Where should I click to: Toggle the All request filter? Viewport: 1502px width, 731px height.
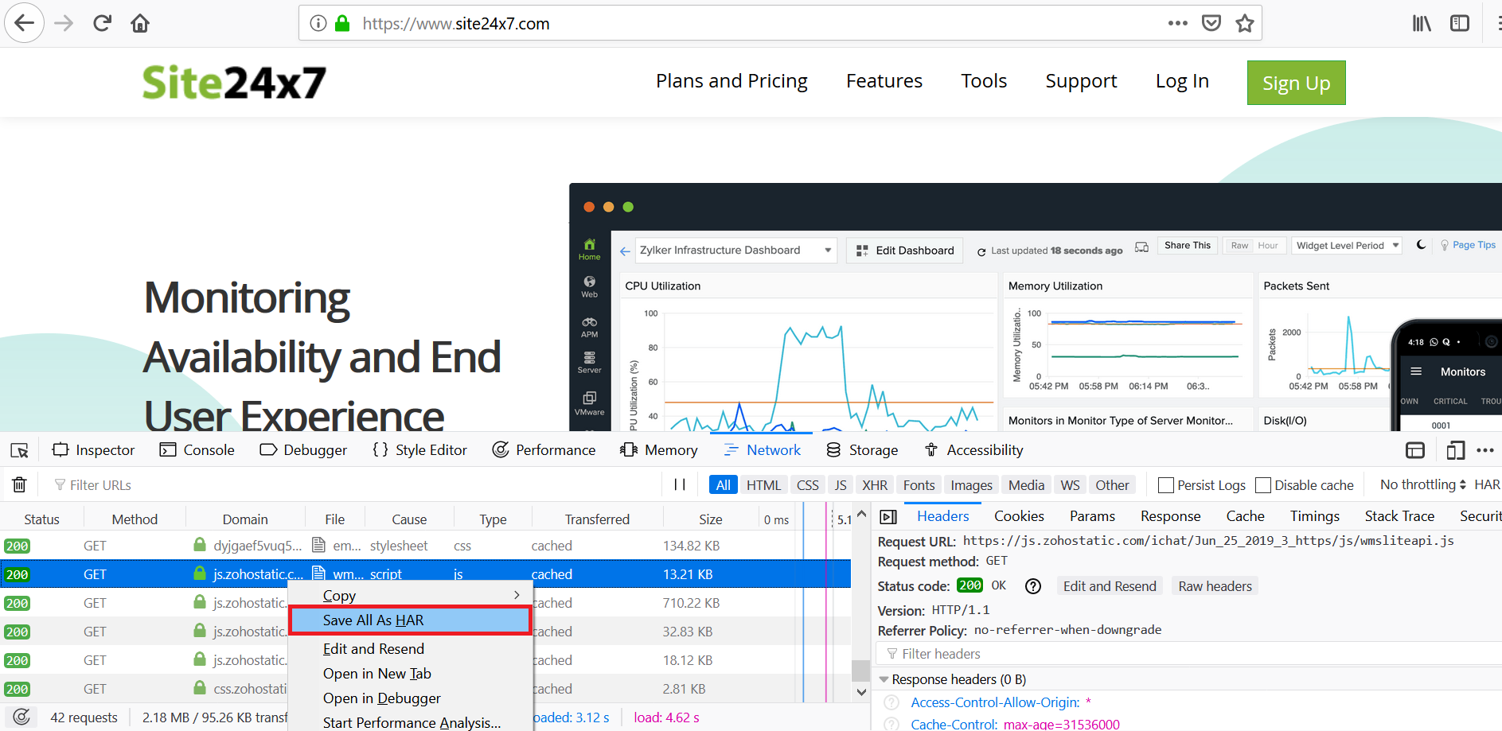coord(723,485)
